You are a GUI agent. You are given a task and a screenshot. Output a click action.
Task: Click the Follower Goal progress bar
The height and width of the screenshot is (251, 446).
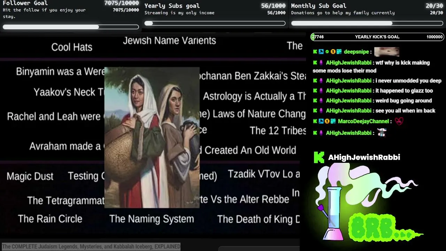(x=71, y=27)
